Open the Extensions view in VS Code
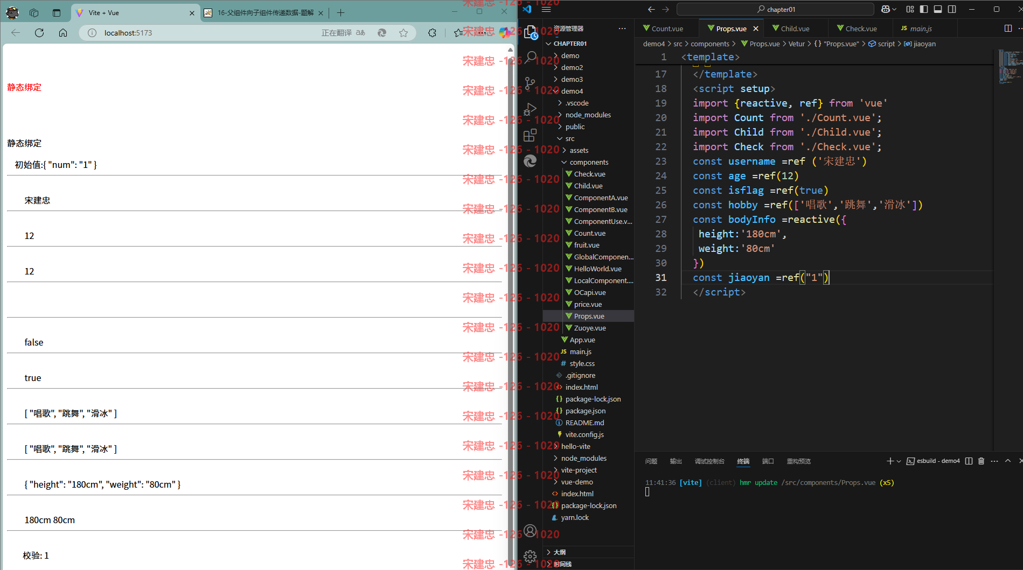Screen dimensions: 1023x570 531,135
